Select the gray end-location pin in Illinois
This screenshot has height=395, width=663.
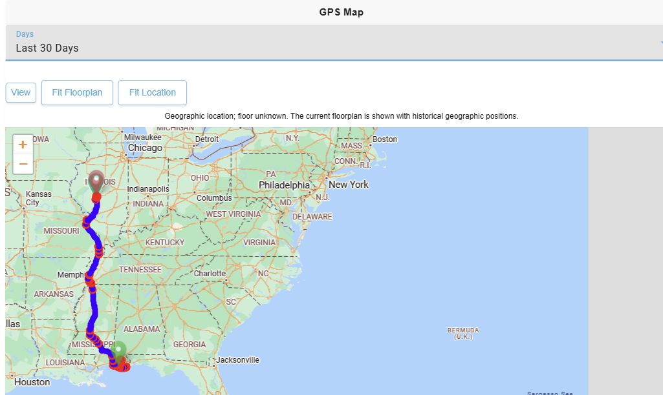(96, 181)
